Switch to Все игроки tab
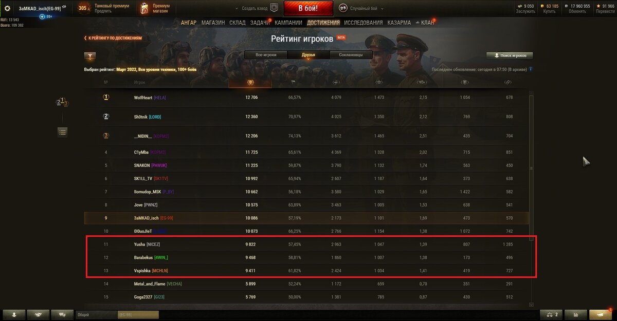 [x=266, y=55]
